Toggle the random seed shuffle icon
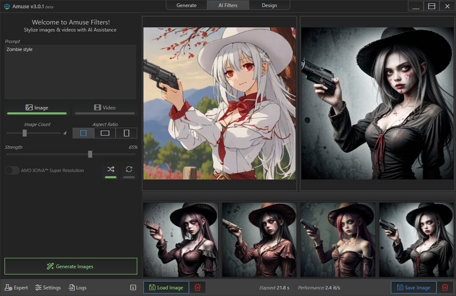This screenshot has height=296, width=456. (x=110, y=169)
